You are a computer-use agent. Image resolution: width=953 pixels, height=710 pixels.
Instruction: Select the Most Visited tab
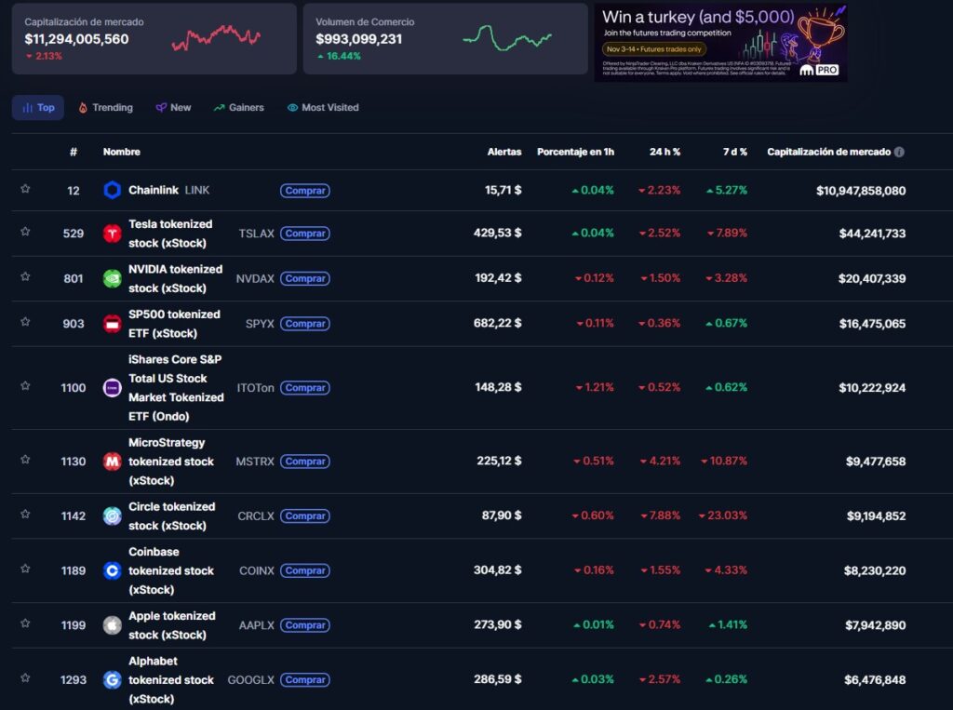click(x=322, y=107)
